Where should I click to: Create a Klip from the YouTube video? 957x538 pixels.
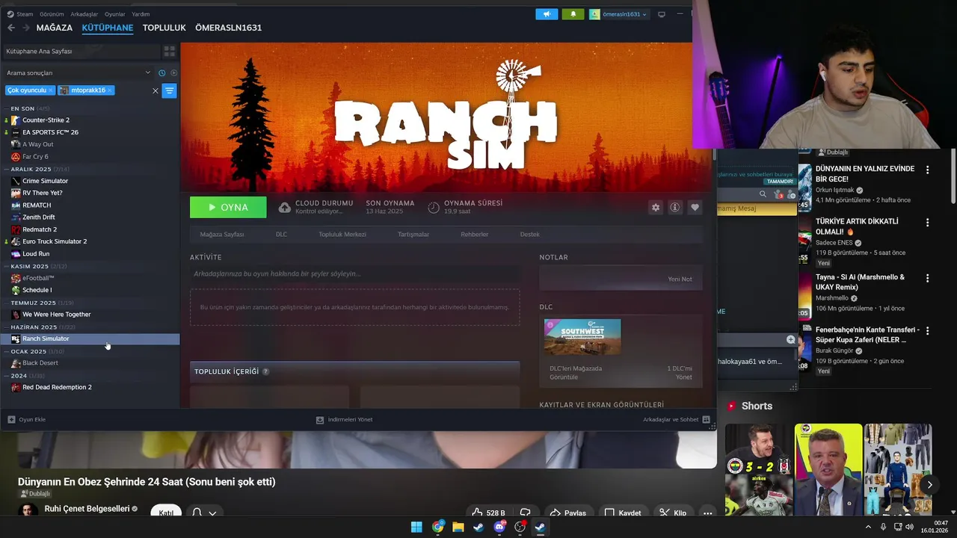(x=673, y=513)
